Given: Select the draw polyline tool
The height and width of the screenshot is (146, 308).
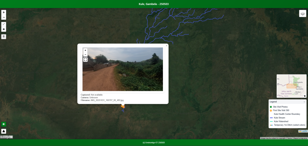Looking at the screenshot, I should click(x=4, y=24).
